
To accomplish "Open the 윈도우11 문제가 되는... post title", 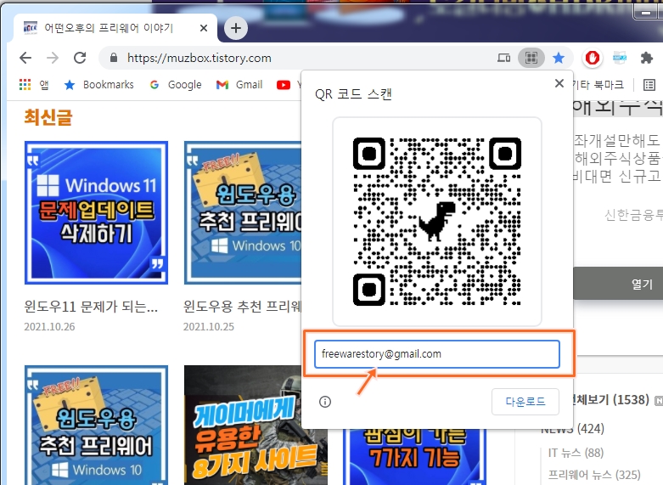I will (91, 307).
